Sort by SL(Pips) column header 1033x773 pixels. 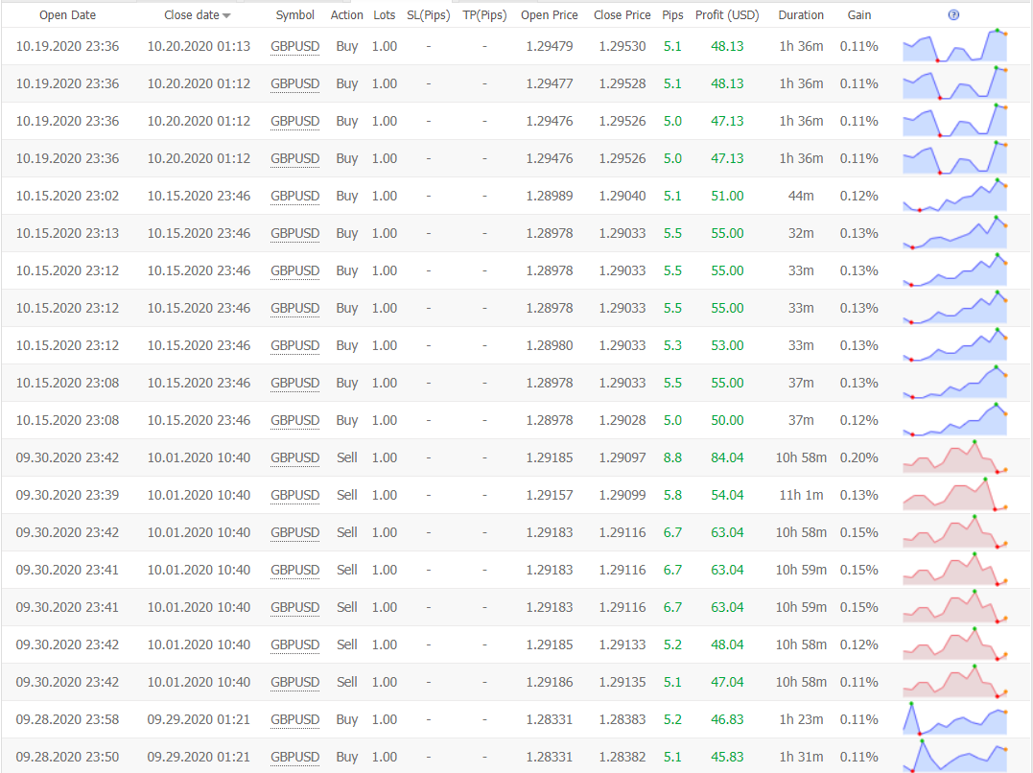pos(428,15)
